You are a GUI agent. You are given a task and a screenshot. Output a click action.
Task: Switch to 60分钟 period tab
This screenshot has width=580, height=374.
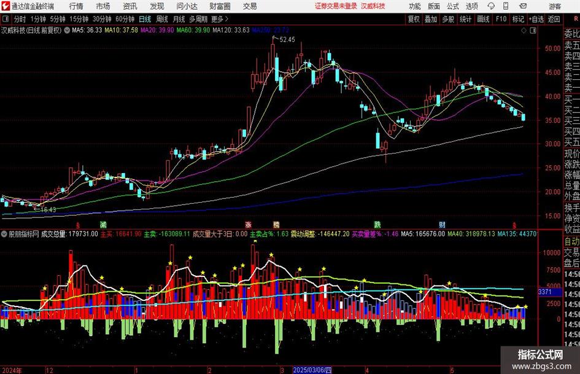point(125,19)
